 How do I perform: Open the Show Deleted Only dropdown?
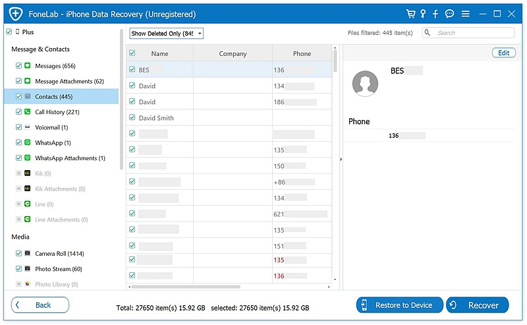(x=167, y=34)
